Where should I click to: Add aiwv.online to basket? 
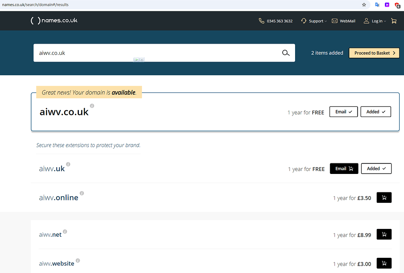click(x=384, y=198)
